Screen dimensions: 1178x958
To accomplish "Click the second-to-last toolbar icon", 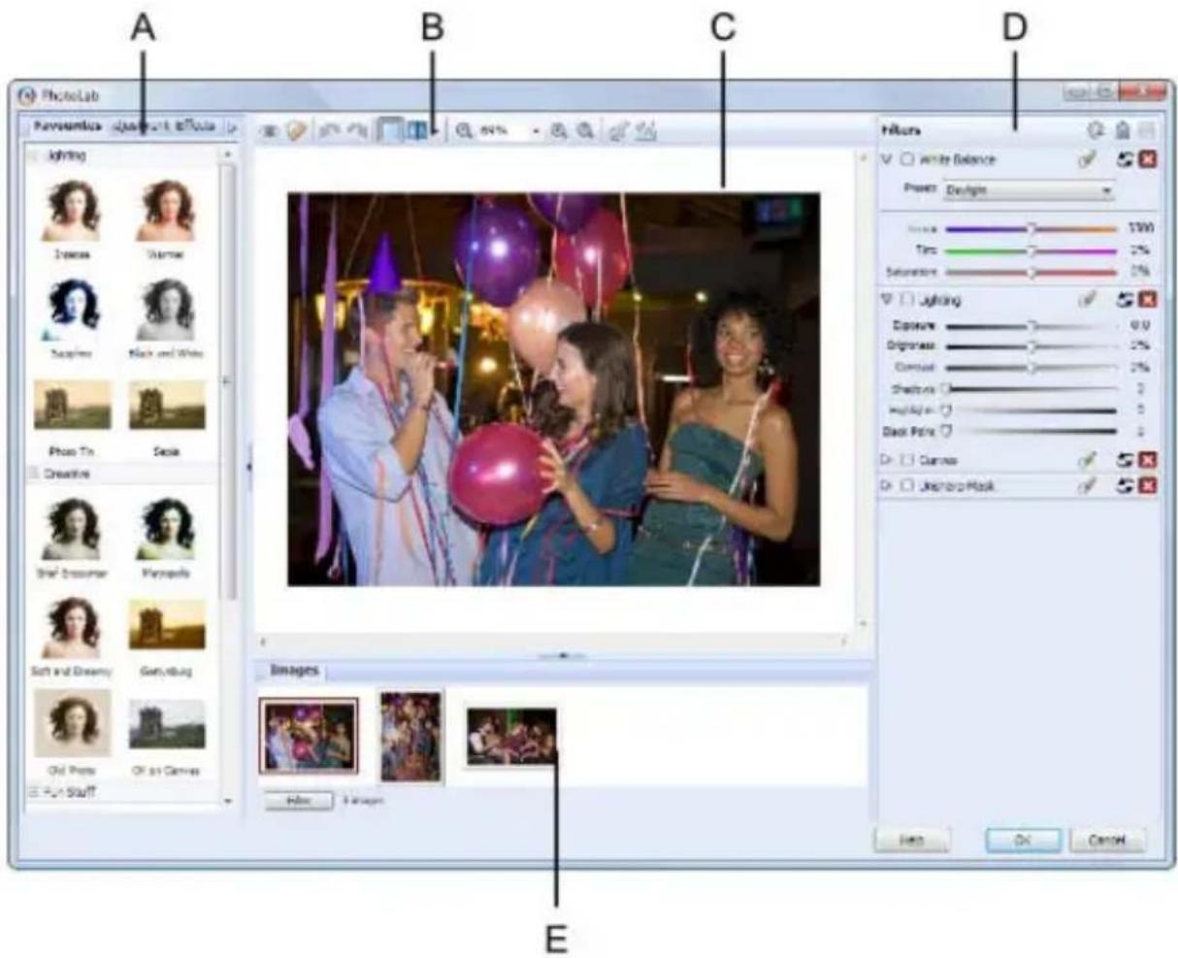I will (x=618, y=131).
